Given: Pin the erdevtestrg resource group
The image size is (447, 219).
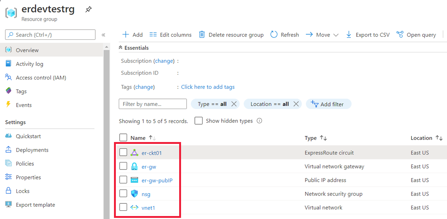Looking at the screenshot, I should [88, 10].
